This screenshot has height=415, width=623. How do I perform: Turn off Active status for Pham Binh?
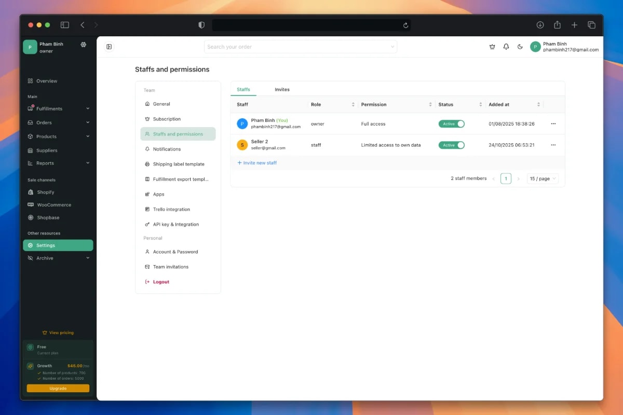tap(451, 123)
